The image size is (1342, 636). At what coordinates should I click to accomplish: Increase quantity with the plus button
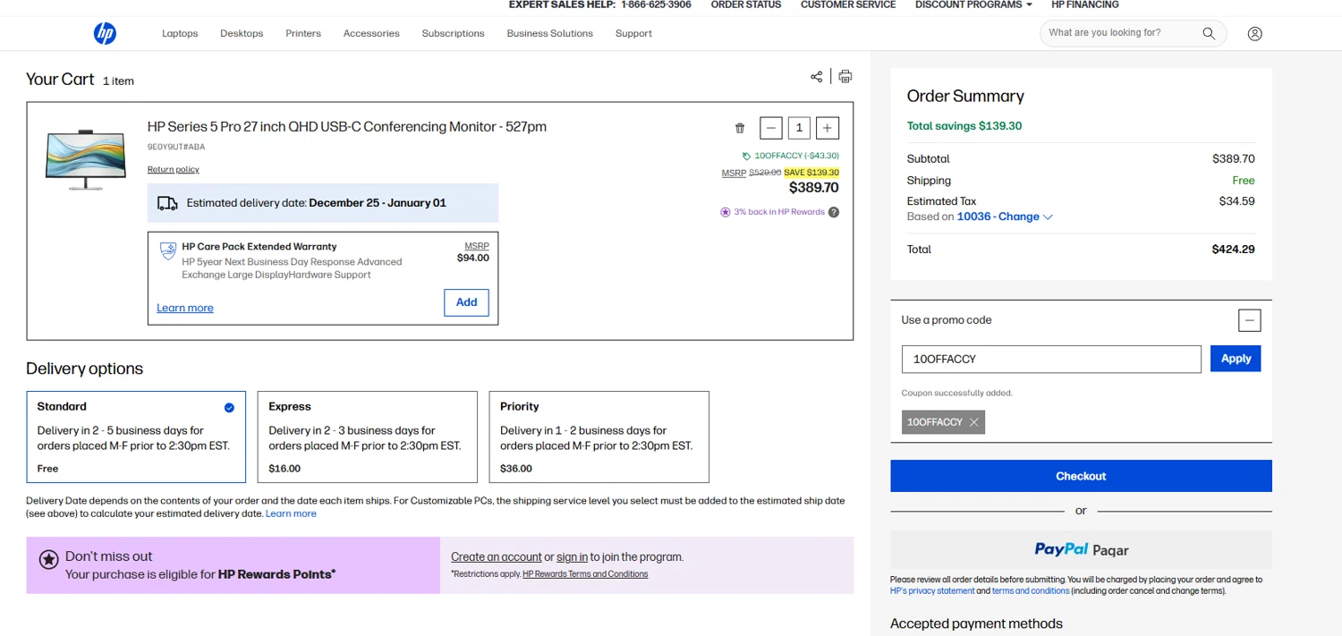click(828, 128)
